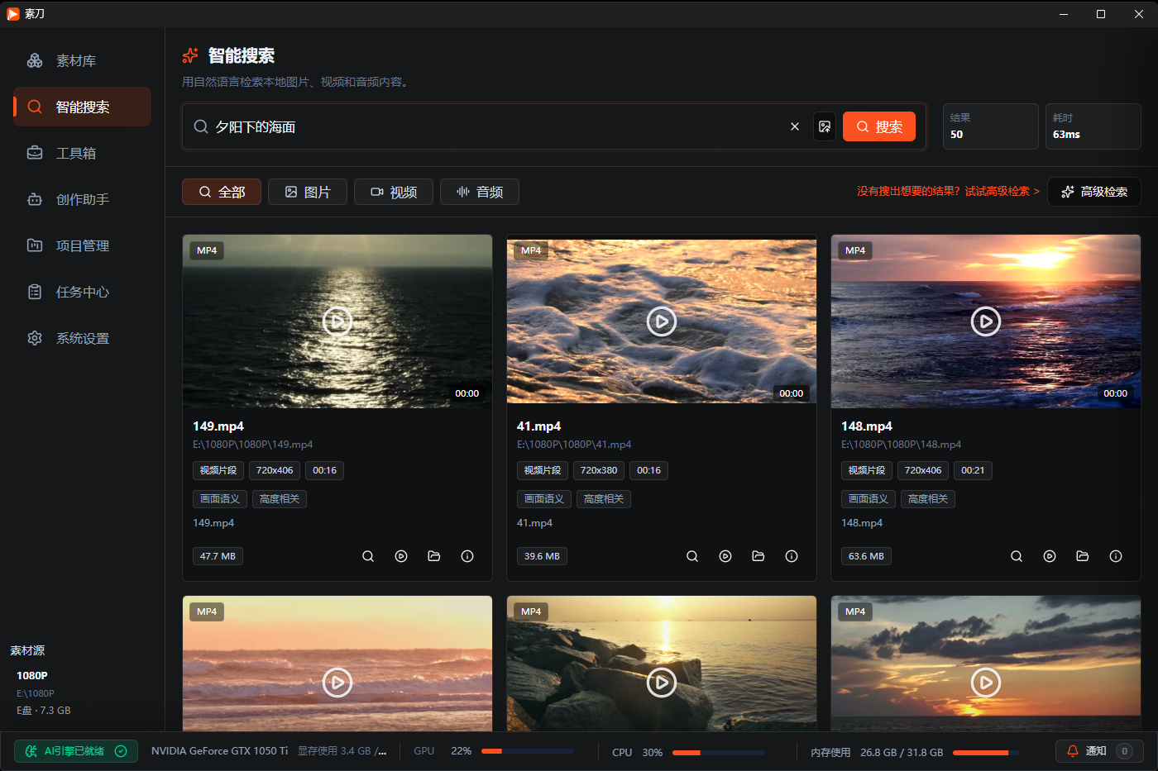
Task: Open the folder location icon for 149.mp4
Action: coord(434,556)
